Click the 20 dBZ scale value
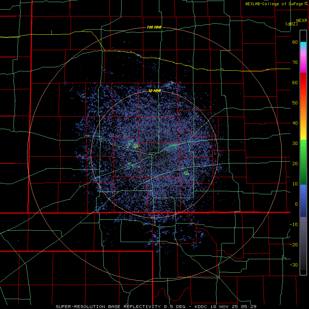The width and height of the screenshot is (309, 309). coord(295,163)
